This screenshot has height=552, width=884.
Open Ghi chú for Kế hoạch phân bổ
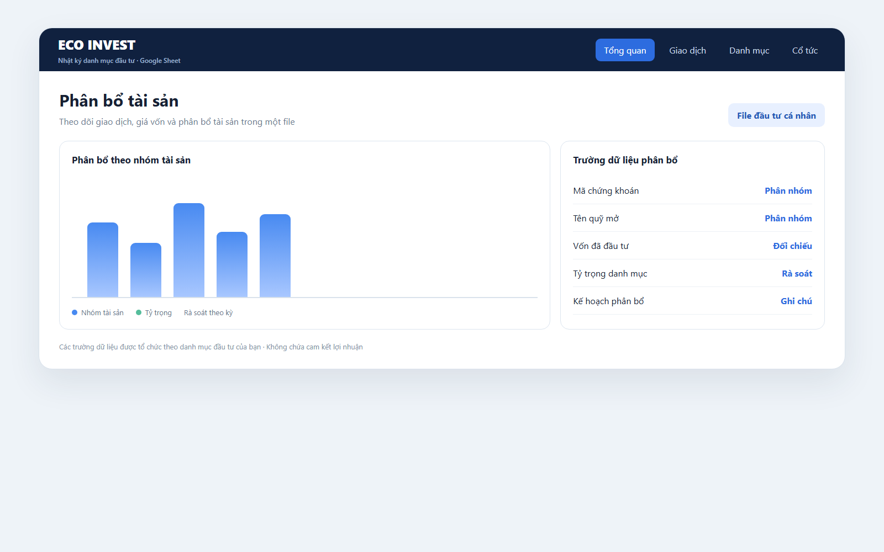pos(796,301)
